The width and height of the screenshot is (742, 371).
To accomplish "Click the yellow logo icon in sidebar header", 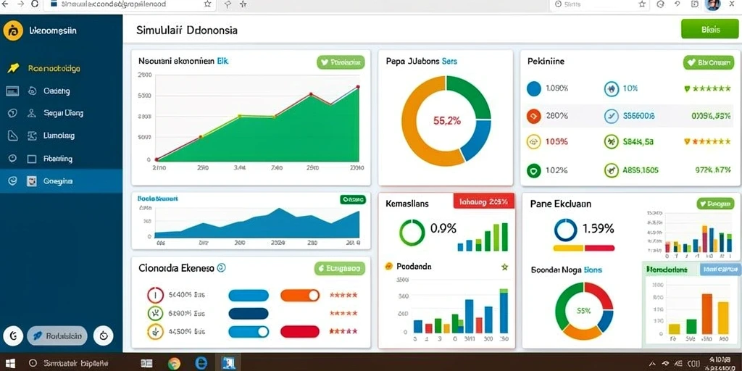I will tap(13, 31).
